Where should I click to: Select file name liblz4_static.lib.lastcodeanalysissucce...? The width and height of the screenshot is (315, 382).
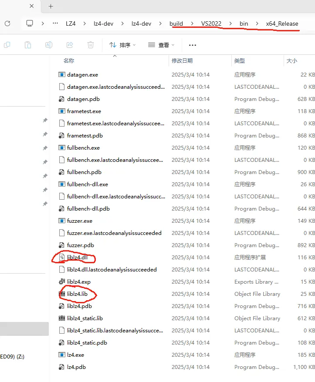click(115, 330)
